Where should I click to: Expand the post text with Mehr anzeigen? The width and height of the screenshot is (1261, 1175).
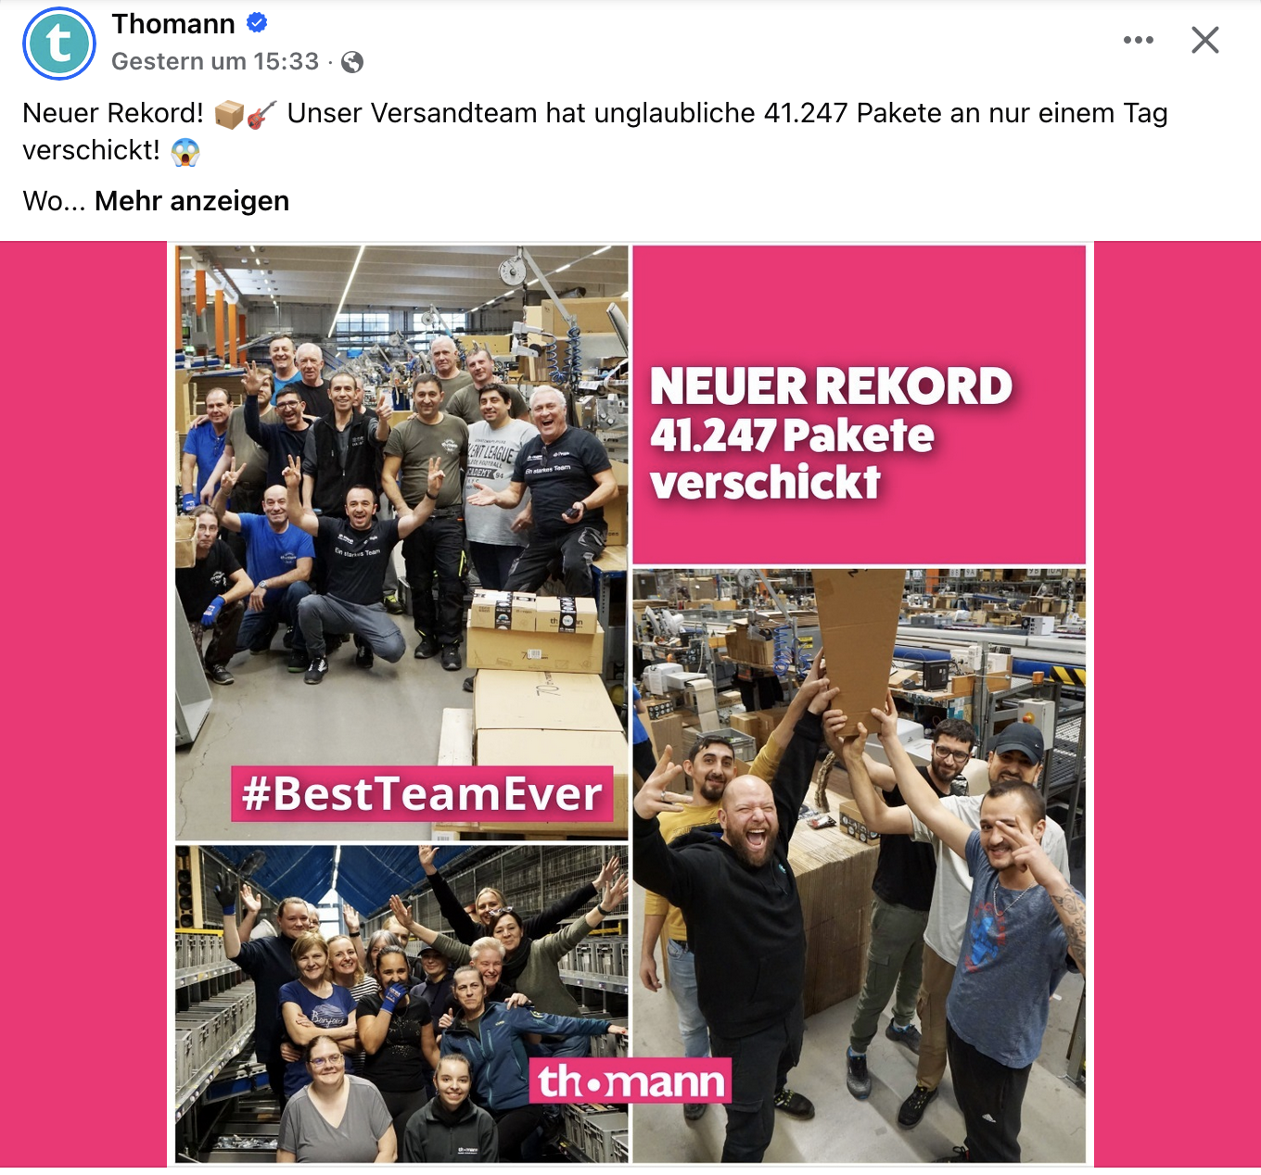pos(192,201)
